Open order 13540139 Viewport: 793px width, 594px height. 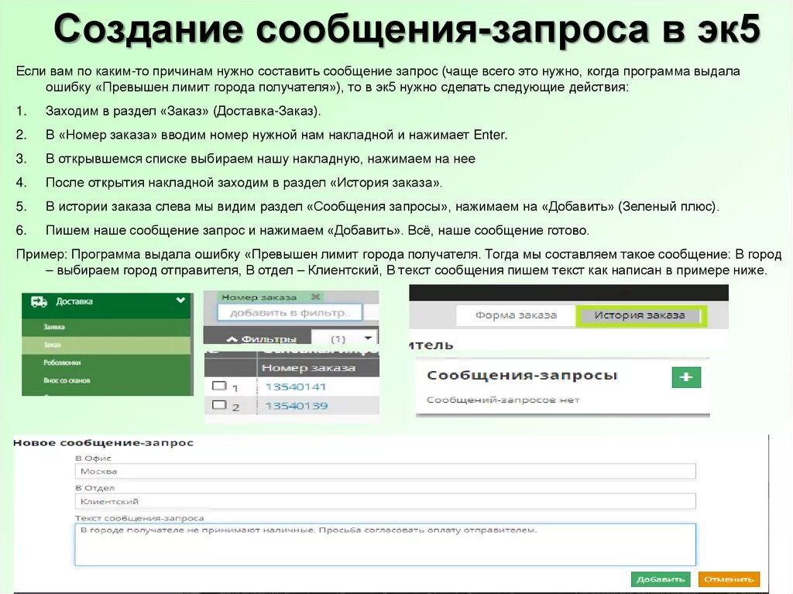click(x=297, y=406)
